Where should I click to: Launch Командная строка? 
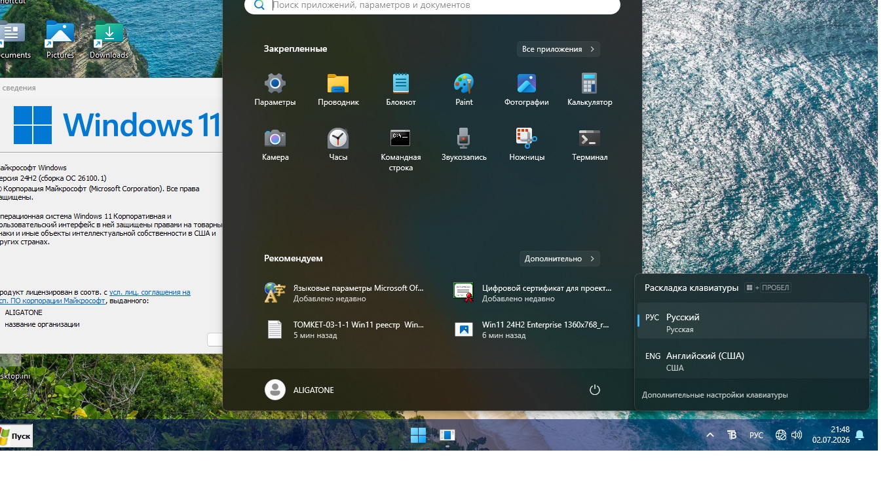(401, 150)
